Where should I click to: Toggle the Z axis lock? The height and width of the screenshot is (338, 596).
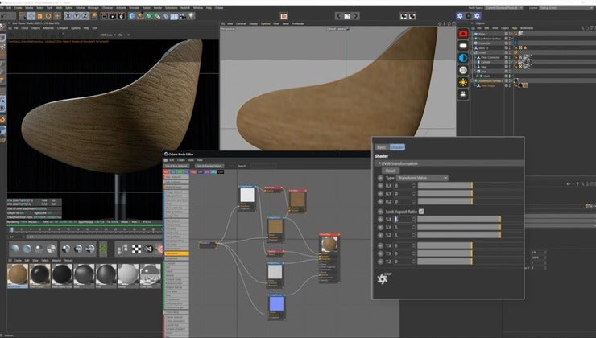pos(85,16)
